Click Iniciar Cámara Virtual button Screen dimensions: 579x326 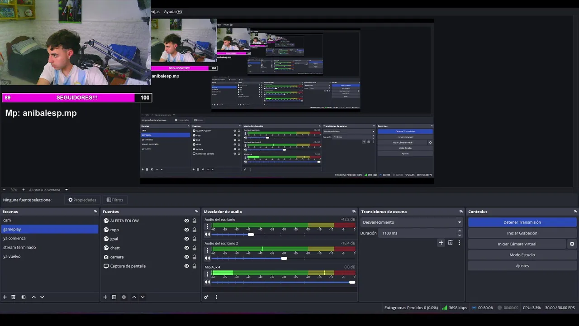click(517, 244)
